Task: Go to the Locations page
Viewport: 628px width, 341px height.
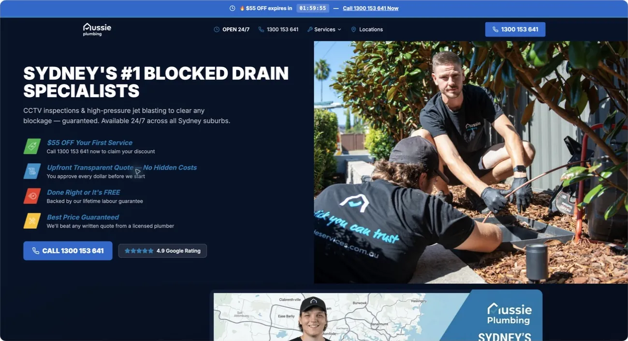Action: tap(371, 30)
